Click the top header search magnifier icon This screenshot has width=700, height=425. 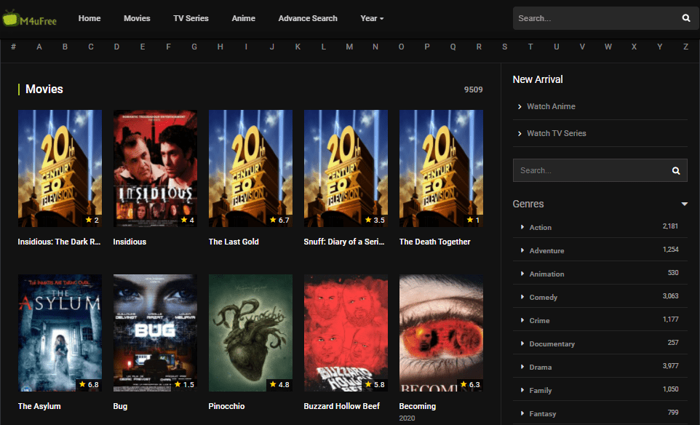click(686, 18)
